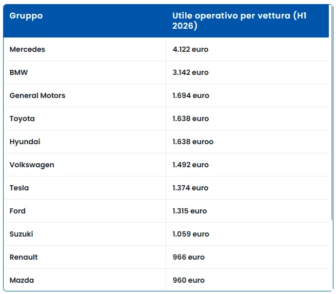Select the Suzuki table cell
Screen dimensions: 336x294
pyautogui.click(x=22, y=234)
